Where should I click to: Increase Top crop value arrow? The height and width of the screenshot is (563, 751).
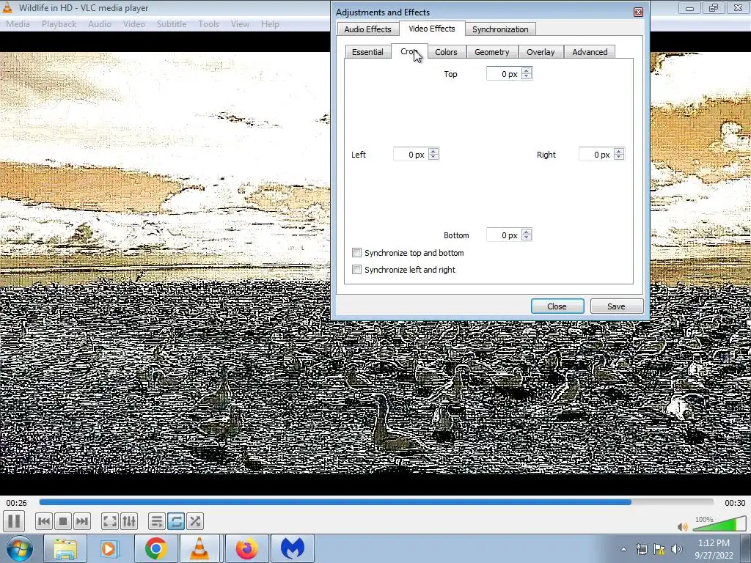point(527,71)
